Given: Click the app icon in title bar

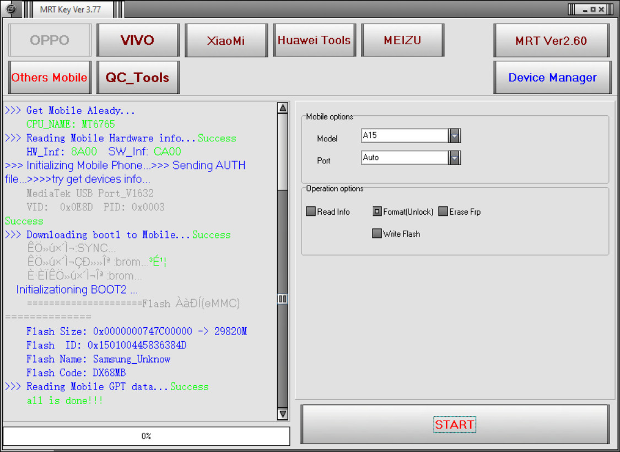Looking at the screenshot, I should [x=12, y=9].
